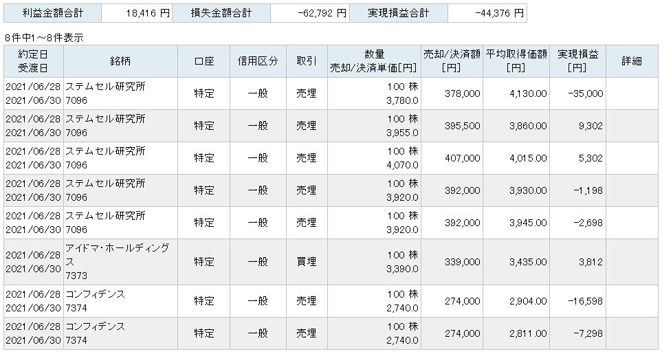Click the 4,015.00 average acquisition price

point(528,158)
